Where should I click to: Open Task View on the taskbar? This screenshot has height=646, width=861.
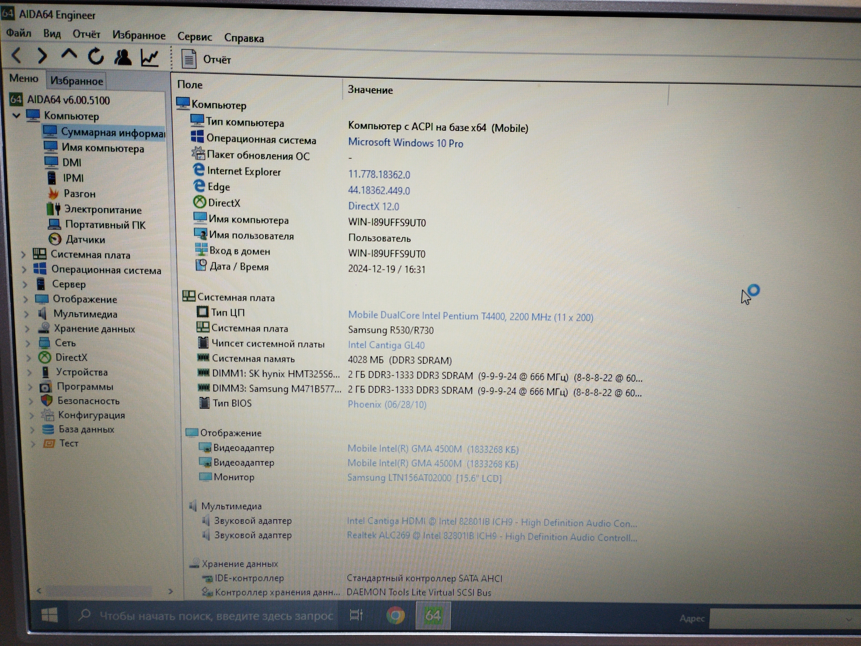click(x=356, y=615)
